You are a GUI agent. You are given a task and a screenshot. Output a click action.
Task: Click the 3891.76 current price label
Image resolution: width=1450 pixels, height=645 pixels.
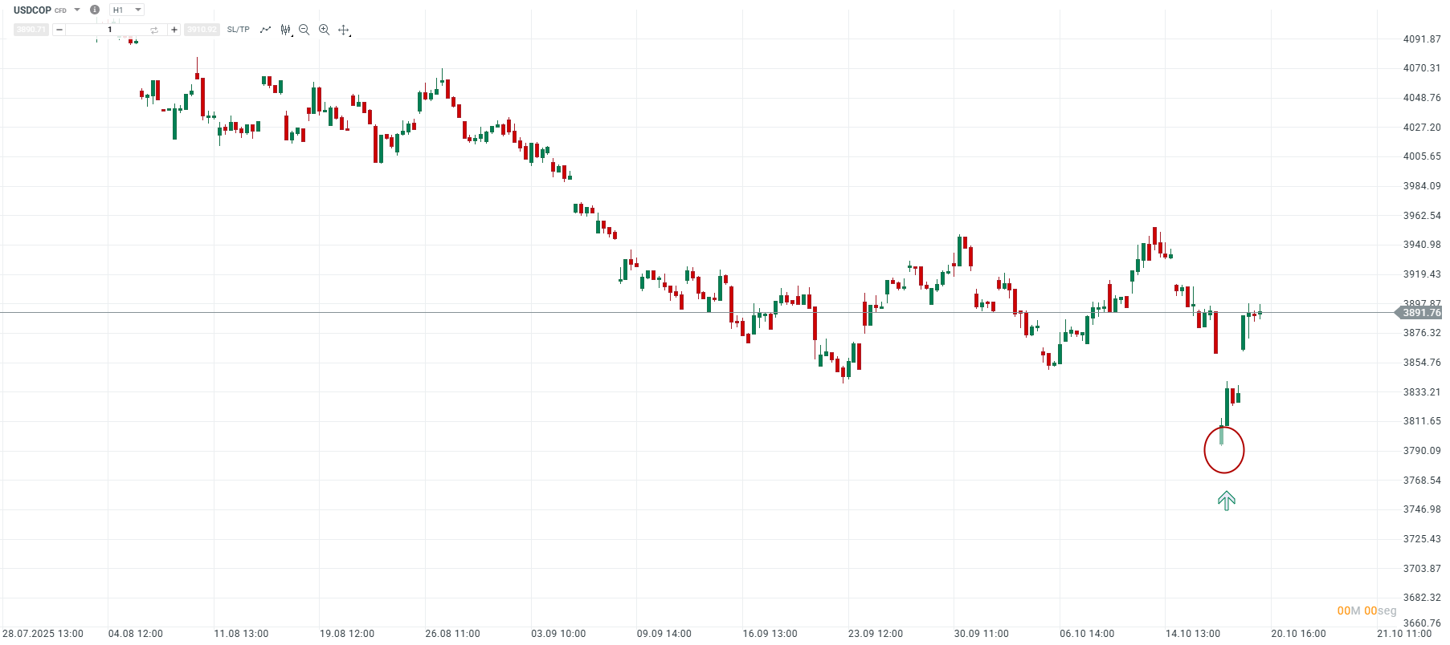pyautogui.click(x=1421, y=313)
